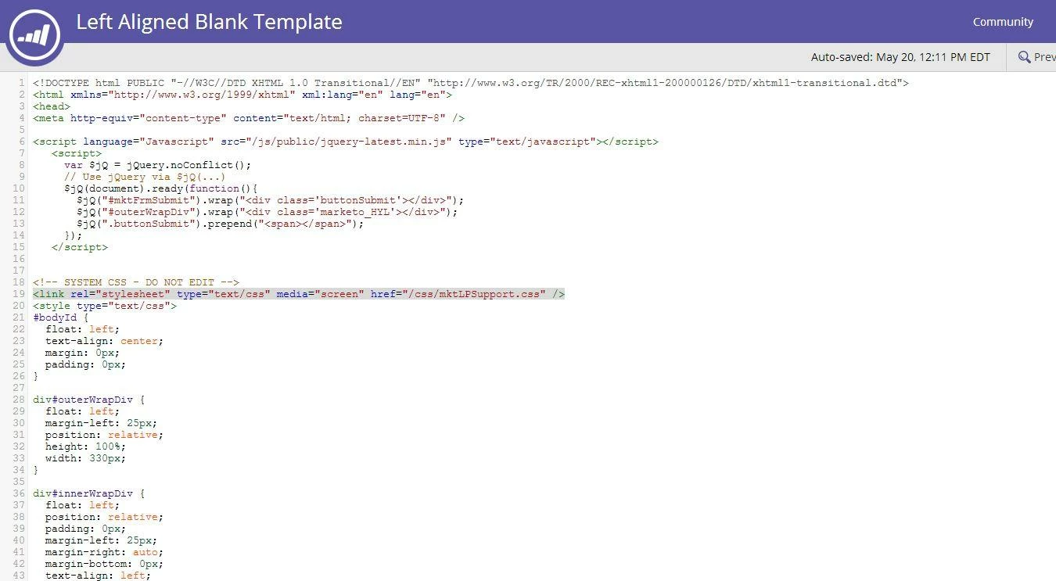The height and width of the screenshot is (581, 1056).
Task: Click the SYSTEM CSS DO NOT EDIT comment
Action: tap(136, 282)
